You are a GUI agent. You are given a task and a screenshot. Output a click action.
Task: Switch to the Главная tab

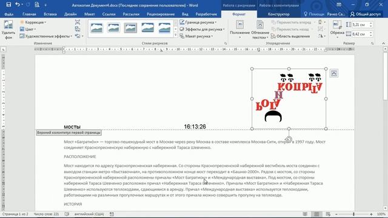29,14
